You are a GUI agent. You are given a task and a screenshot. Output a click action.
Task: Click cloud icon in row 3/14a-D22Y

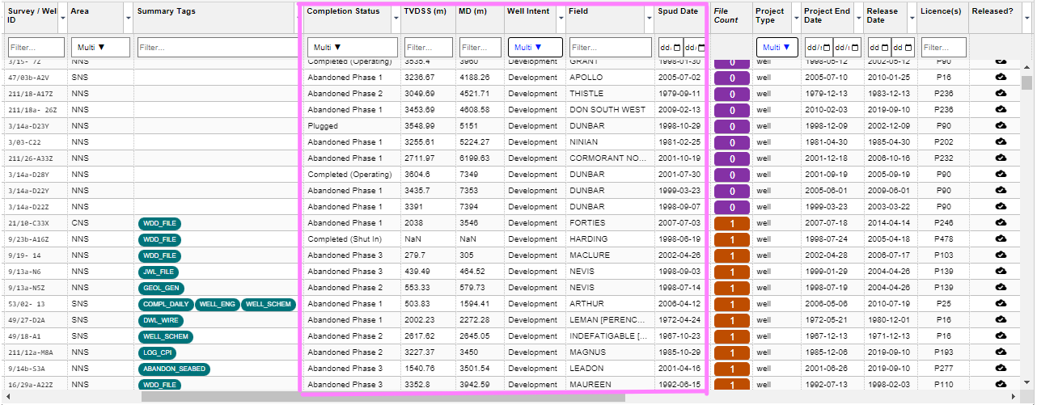click(x=1001, y=191)
